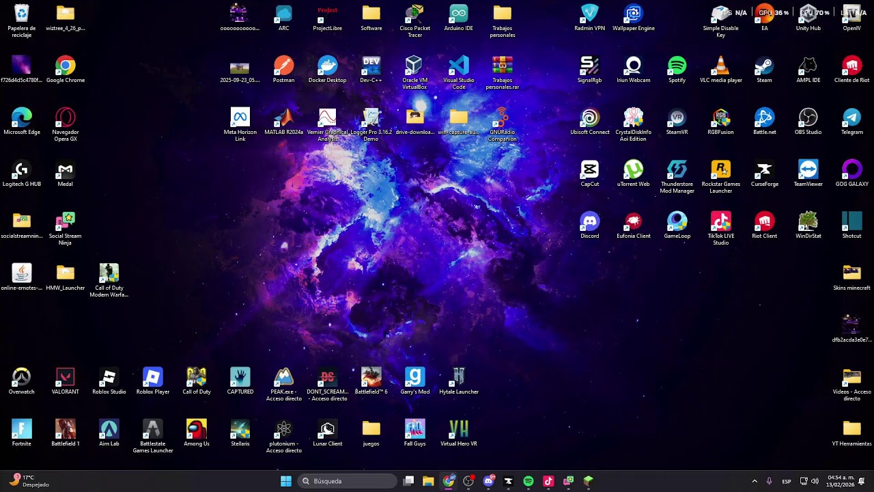This screenshot has width=874, height=492.
Task: Click the OBS Studio desktop shortcut
Action: click(x=808, y=118)
